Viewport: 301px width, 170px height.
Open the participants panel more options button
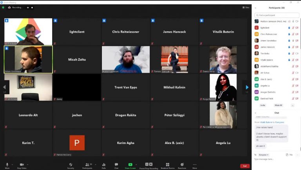pyautogui.click(x=292, y=106)
